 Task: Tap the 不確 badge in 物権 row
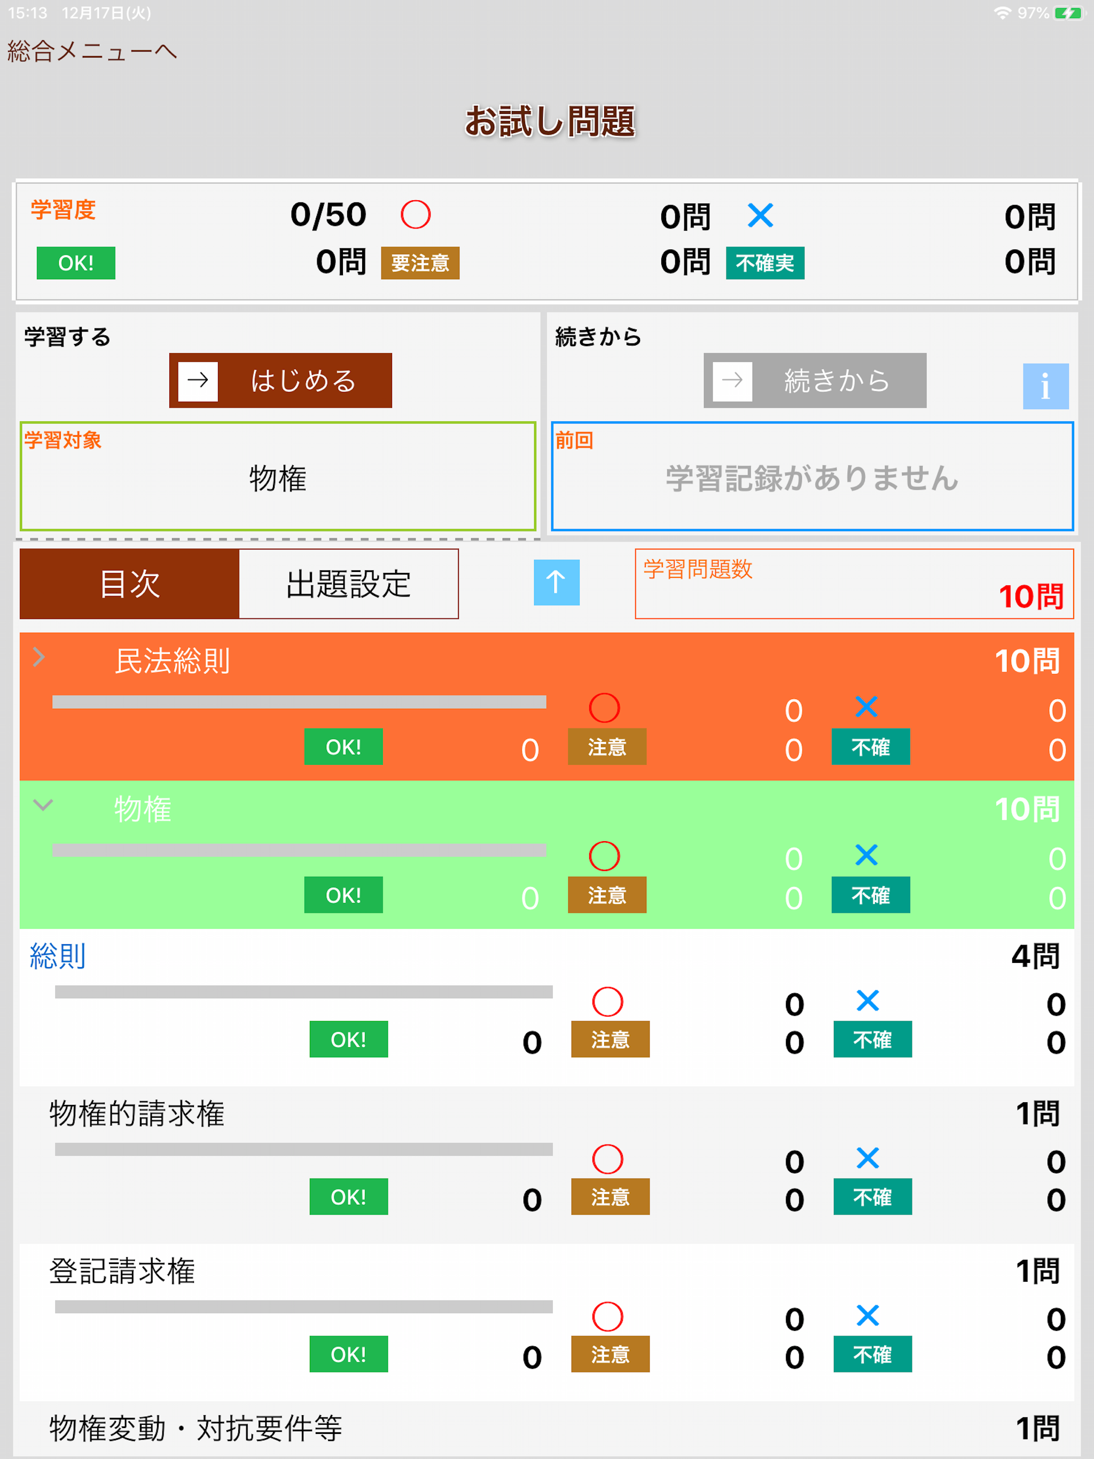click(870, 895)
